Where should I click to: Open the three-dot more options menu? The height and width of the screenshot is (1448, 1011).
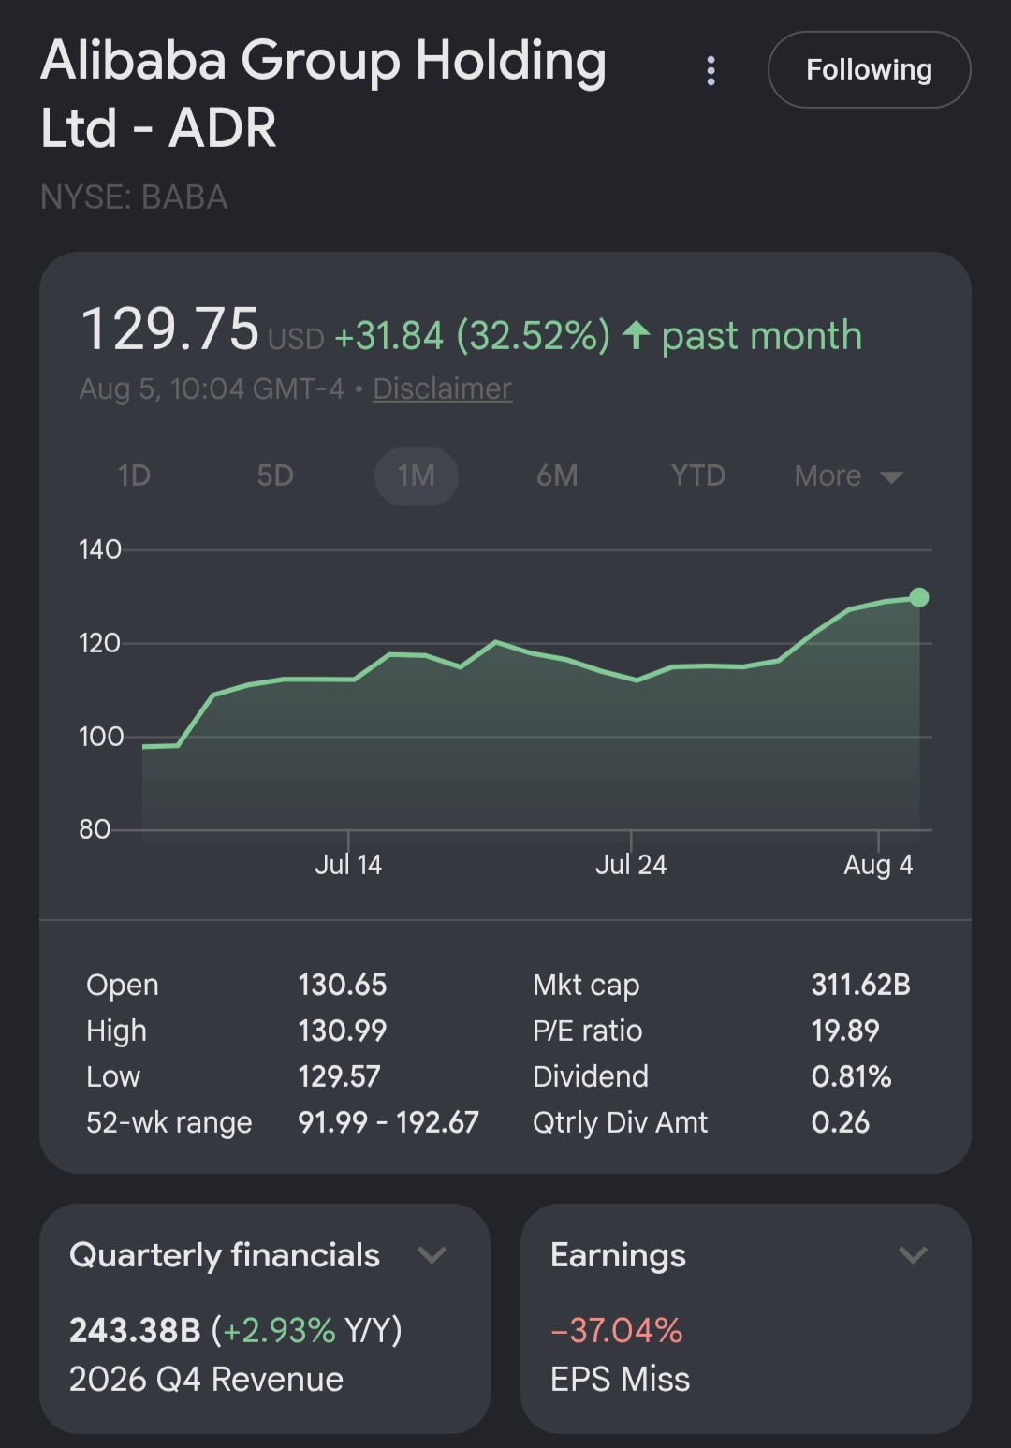point(711,70)
